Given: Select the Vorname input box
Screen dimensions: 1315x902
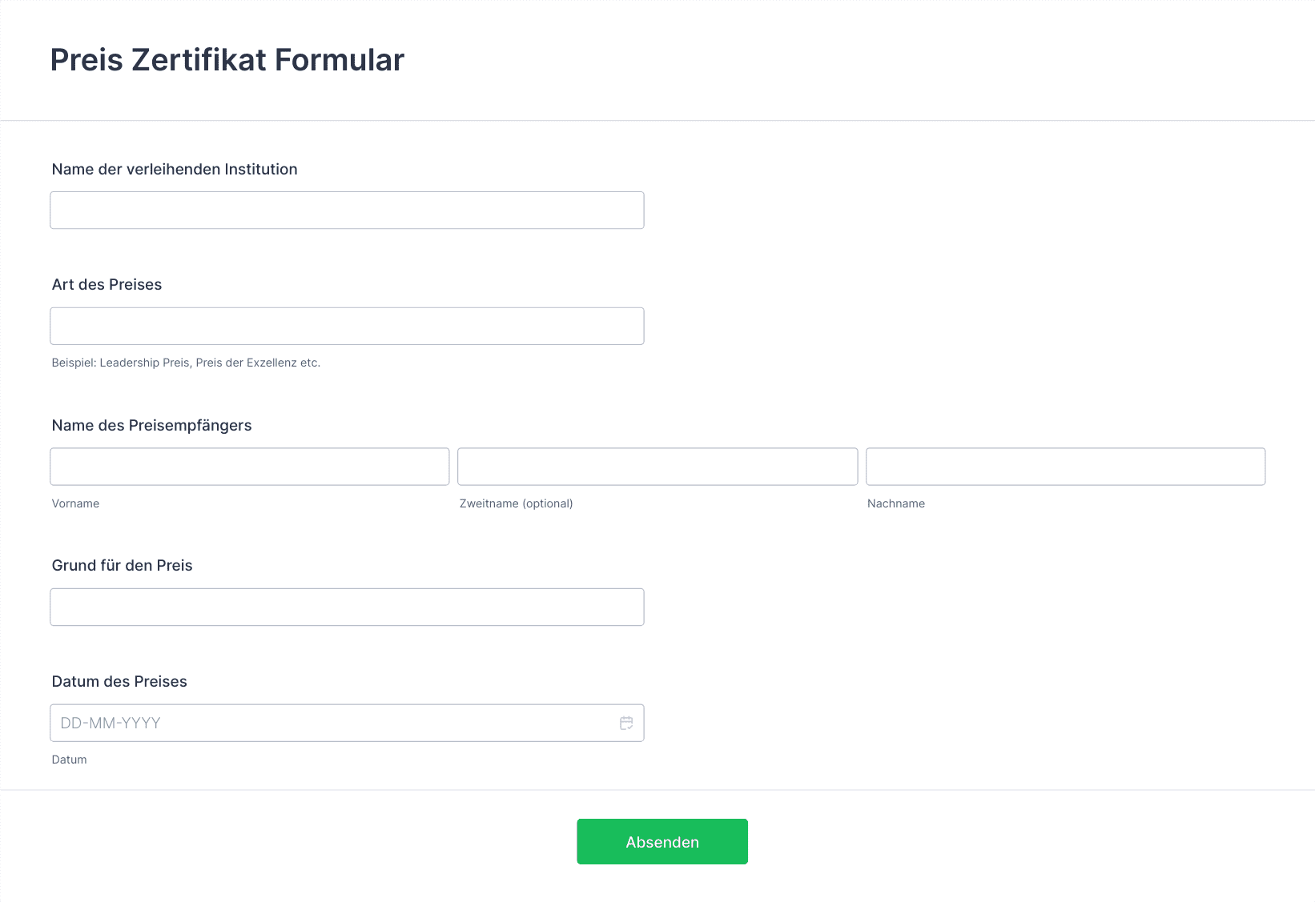Looking at the screenshot, I should (x=250, y=467).
